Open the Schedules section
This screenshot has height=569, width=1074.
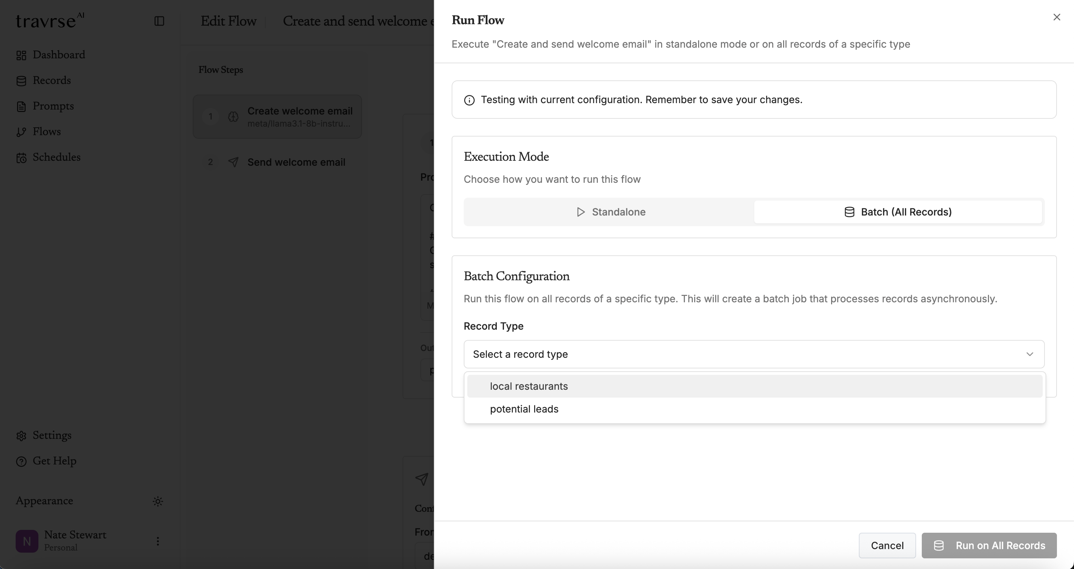(56, 157)
